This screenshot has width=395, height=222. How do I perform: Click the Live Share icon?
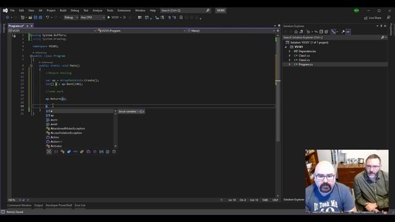(366, 18)
